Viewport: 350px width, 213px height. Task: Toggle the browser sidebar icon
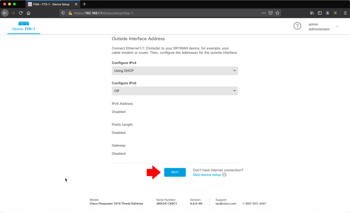click(x=319, y=13)
